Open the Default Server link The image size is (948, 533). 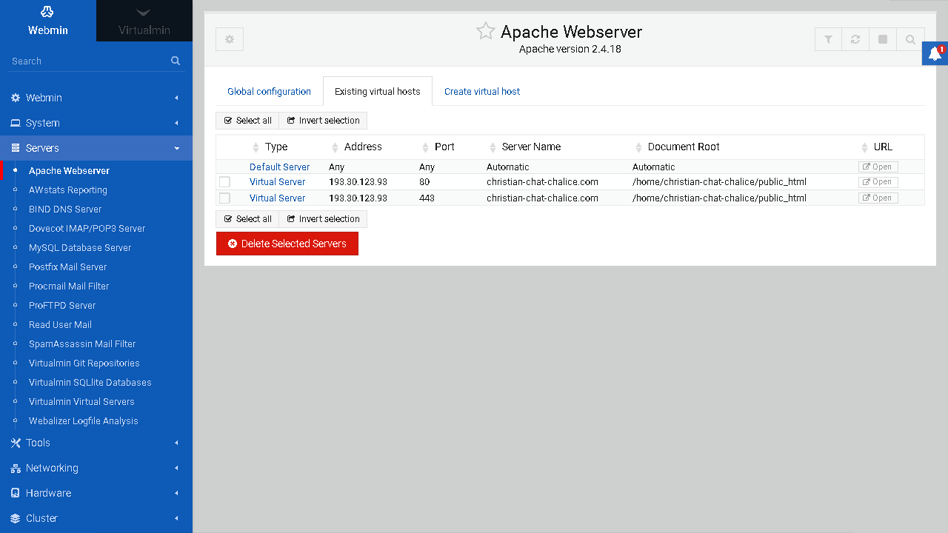[279, 167]
